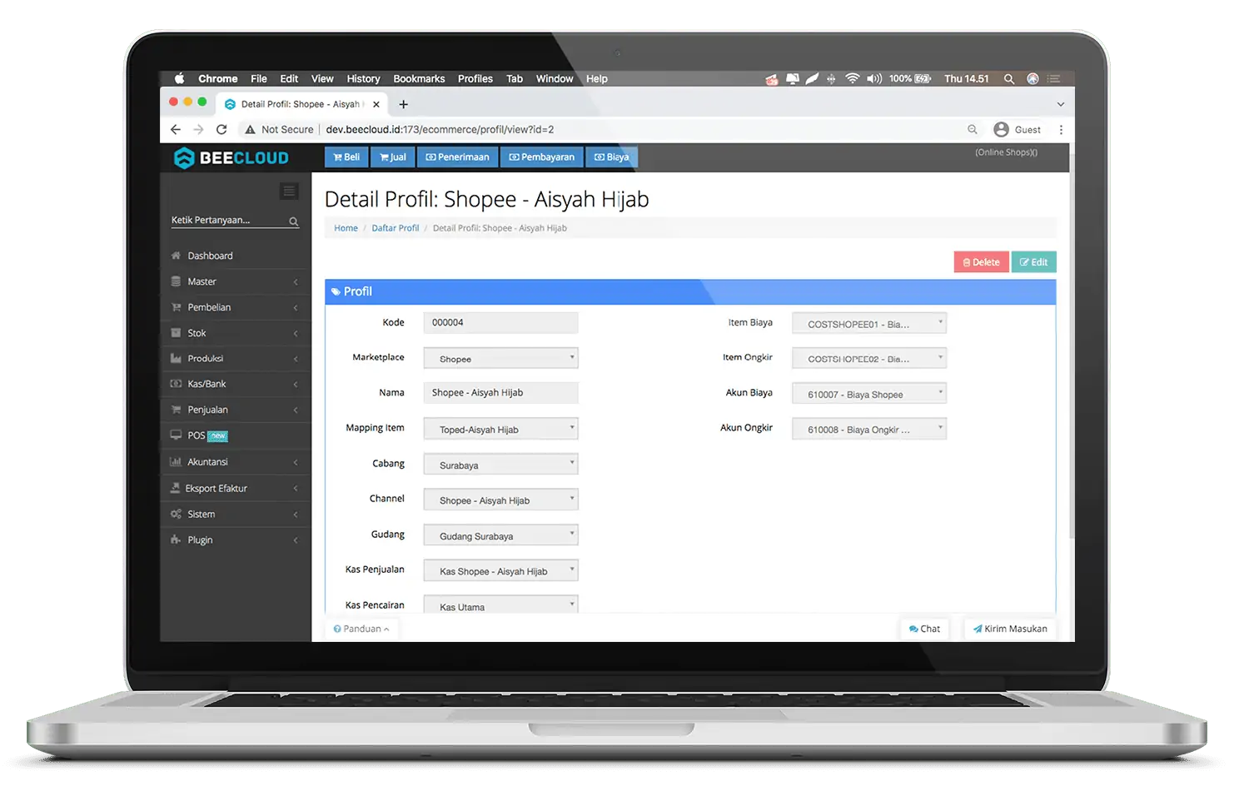Click the Nama field Shopee - Aisyah Hijab
This screenshot has width=1249, height=796.
[500, 393]
